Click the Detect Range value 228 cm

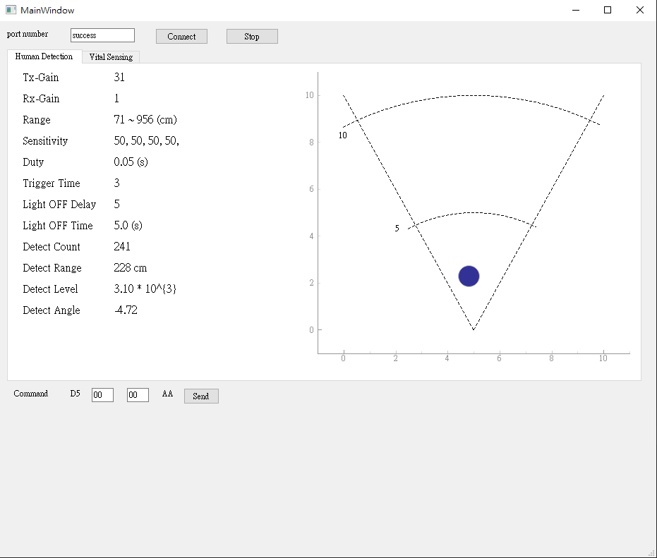click(x=131, y=267)
